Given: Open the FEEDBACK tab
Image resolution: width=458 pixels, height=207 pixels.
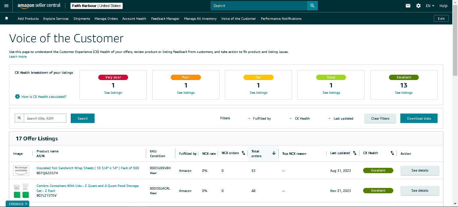Looking at the screenshot, I should pyautogui.click(x=16, y=204).
